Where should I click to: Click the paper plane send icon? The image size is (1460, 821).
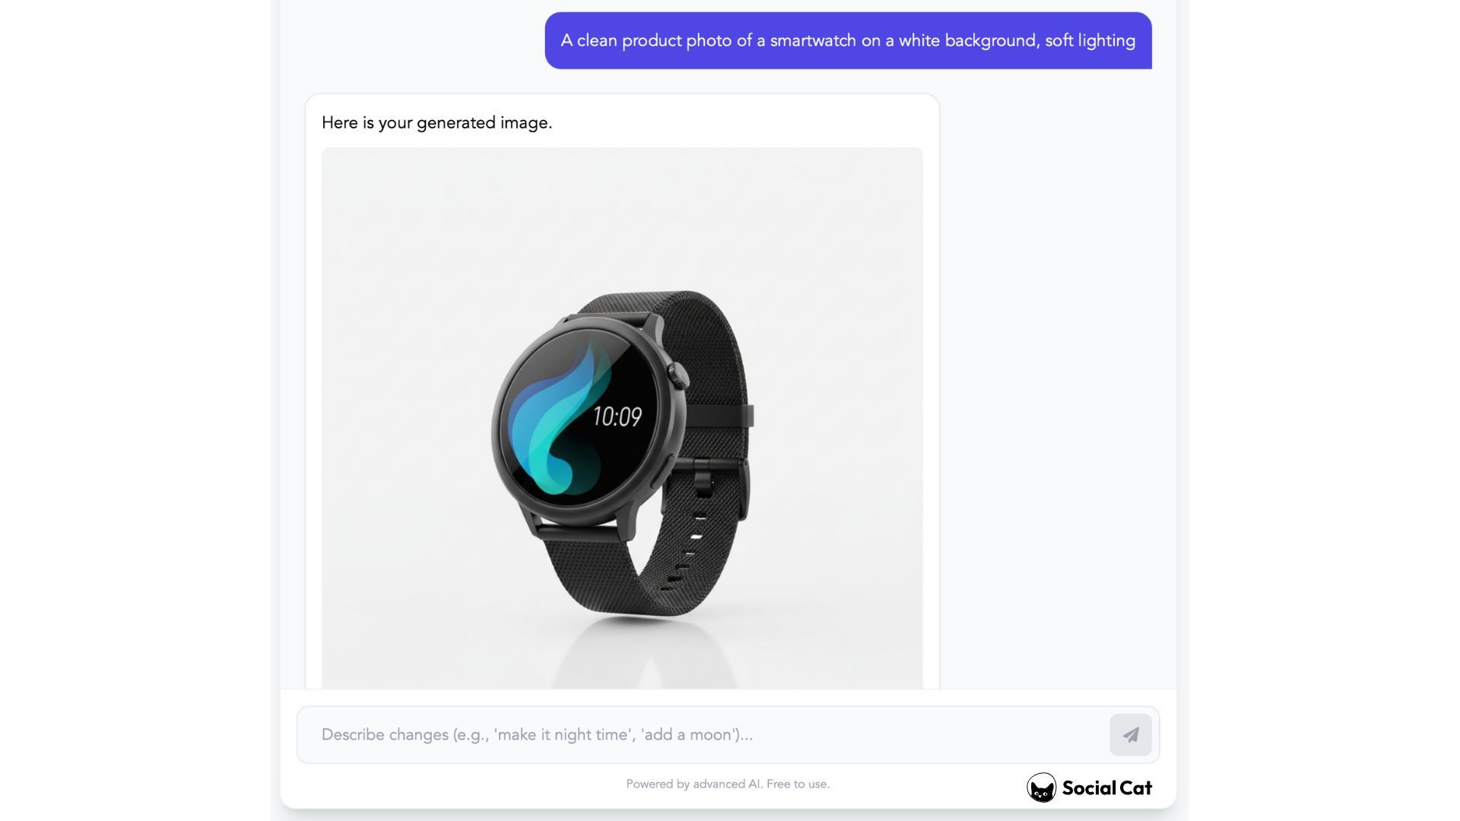coord(1130,734)
